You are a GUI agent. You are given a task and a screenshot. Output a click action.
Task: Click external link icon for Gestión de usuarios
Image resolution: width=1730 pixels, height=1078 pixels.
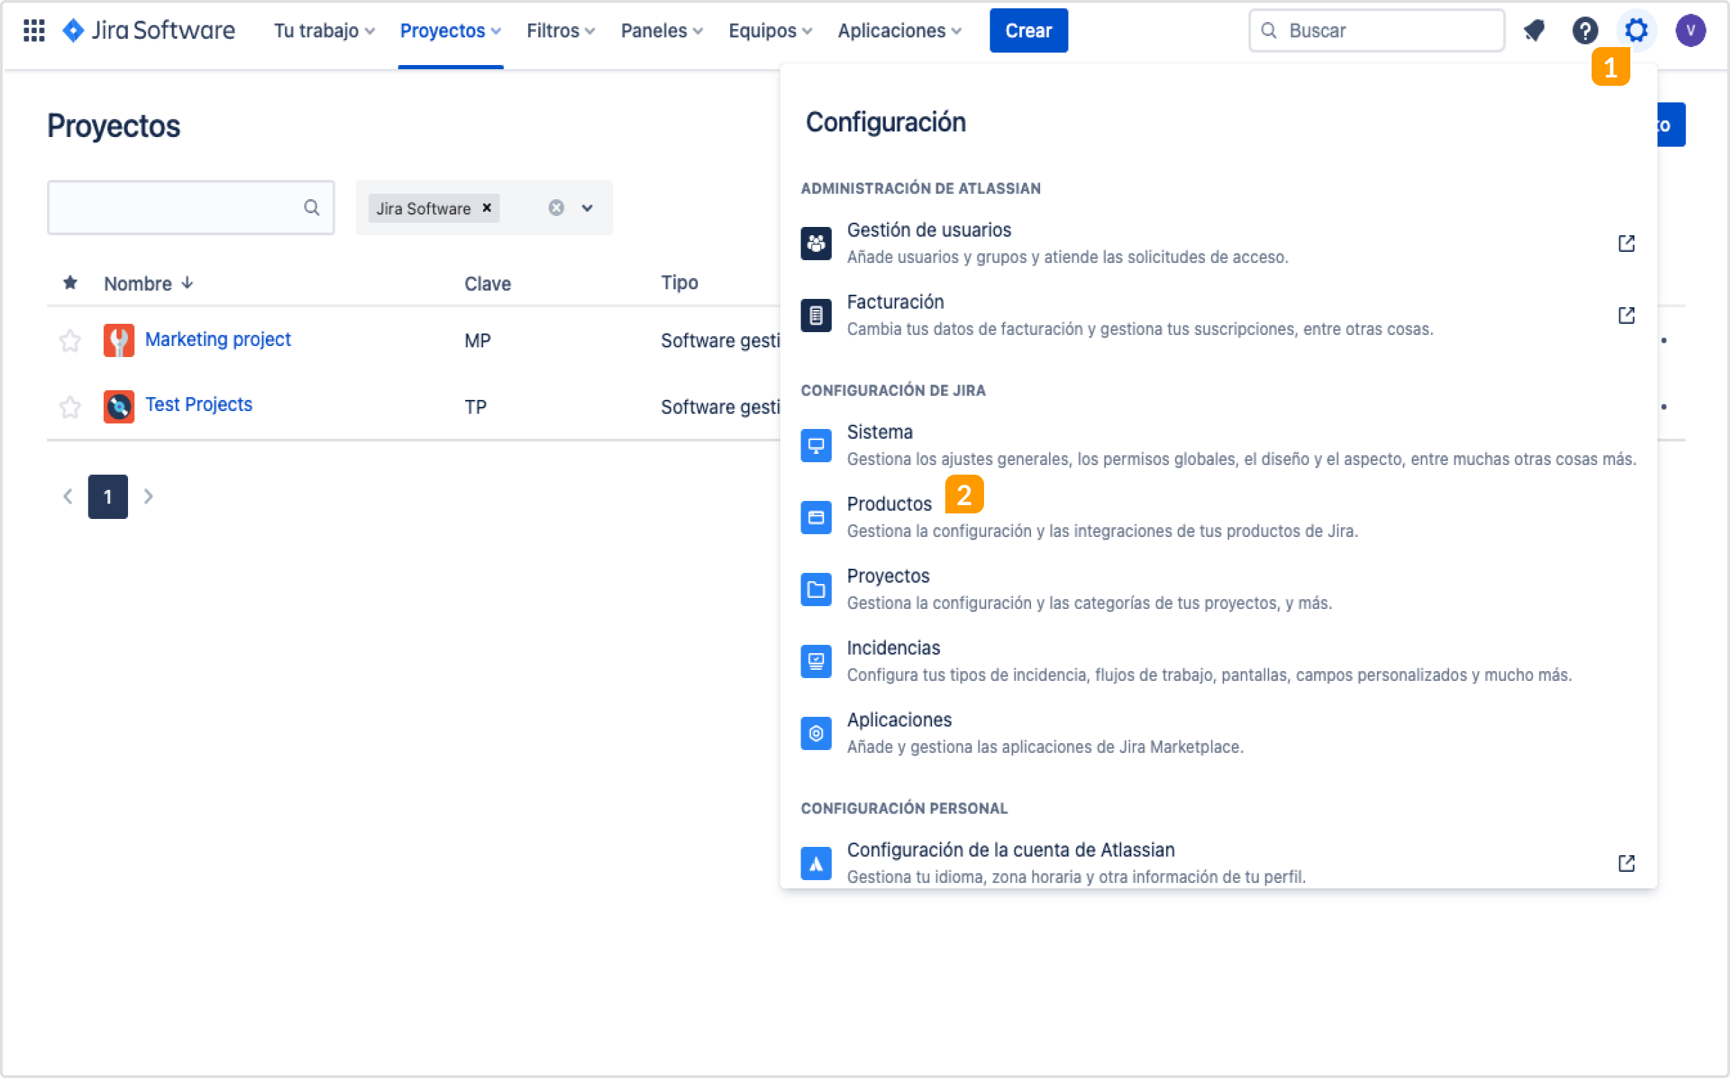click(x=1626, y=243)
